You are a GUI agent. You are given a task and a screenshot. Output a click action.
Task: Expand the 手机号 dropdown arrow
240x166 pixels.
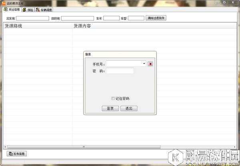coord(144,64)
